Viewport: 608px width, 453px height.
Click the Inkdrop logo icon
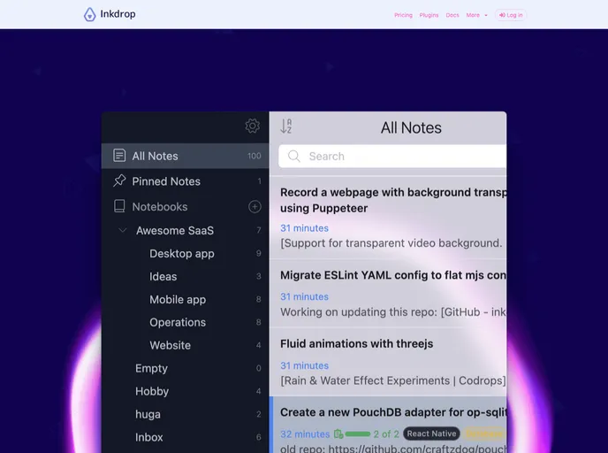point(89,14)
